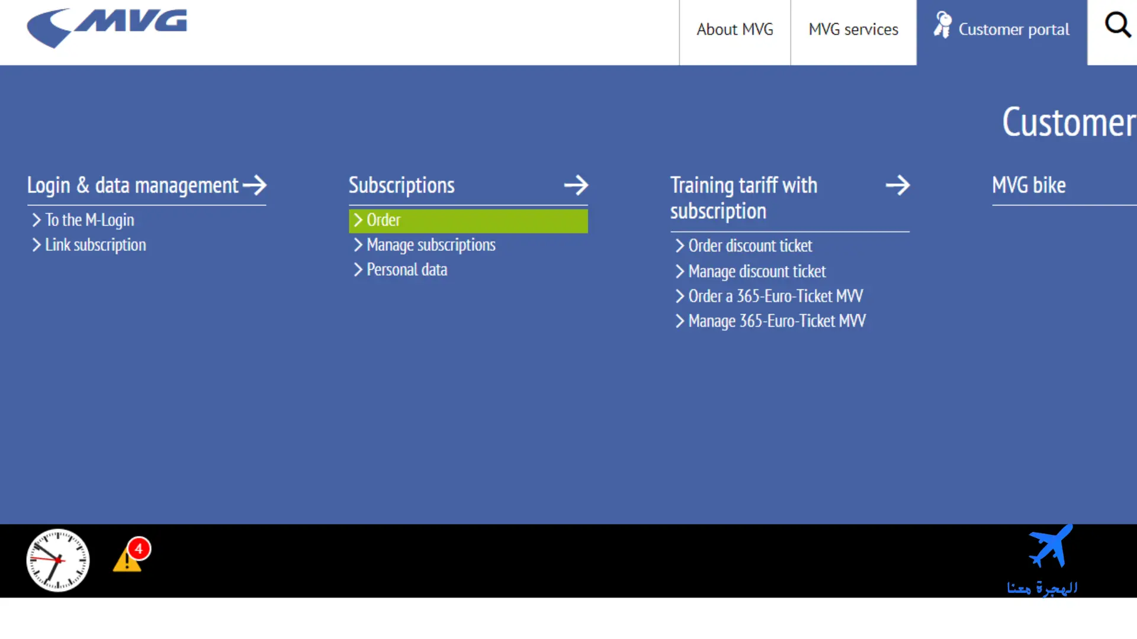Screen dimensions: 1137x639
Task: Click the arrow next to Login & data management
Action: click(255, 185)
